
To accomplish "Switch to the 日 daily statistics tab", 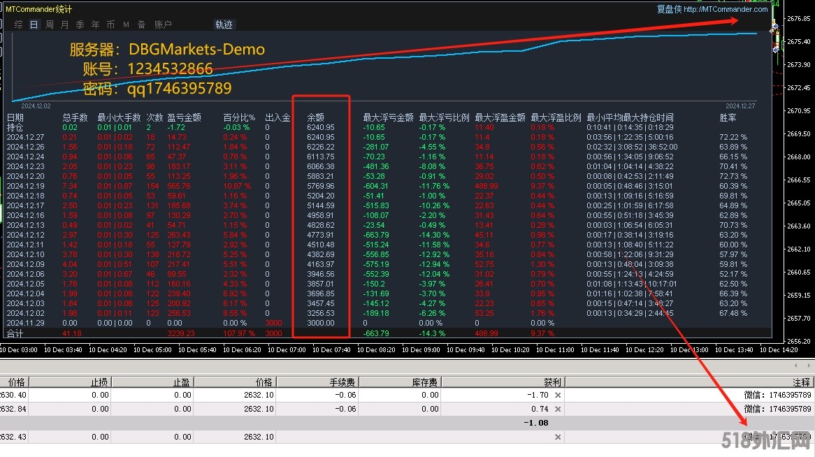I will pyautogui.click(x=34, y=24).
